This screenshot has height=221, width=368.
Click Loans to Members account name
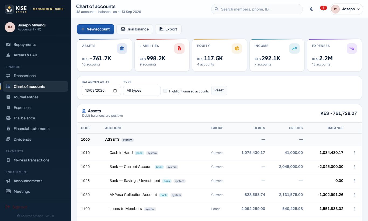126,209
